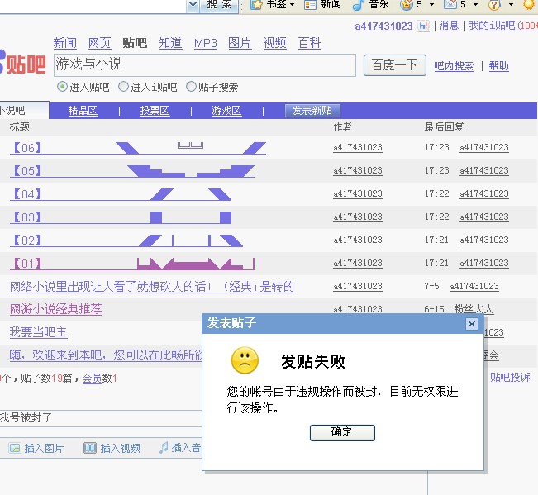Click the bookmarks star icon in toolbar
Viewport: 538px width, 495px height.
point(256,4)
